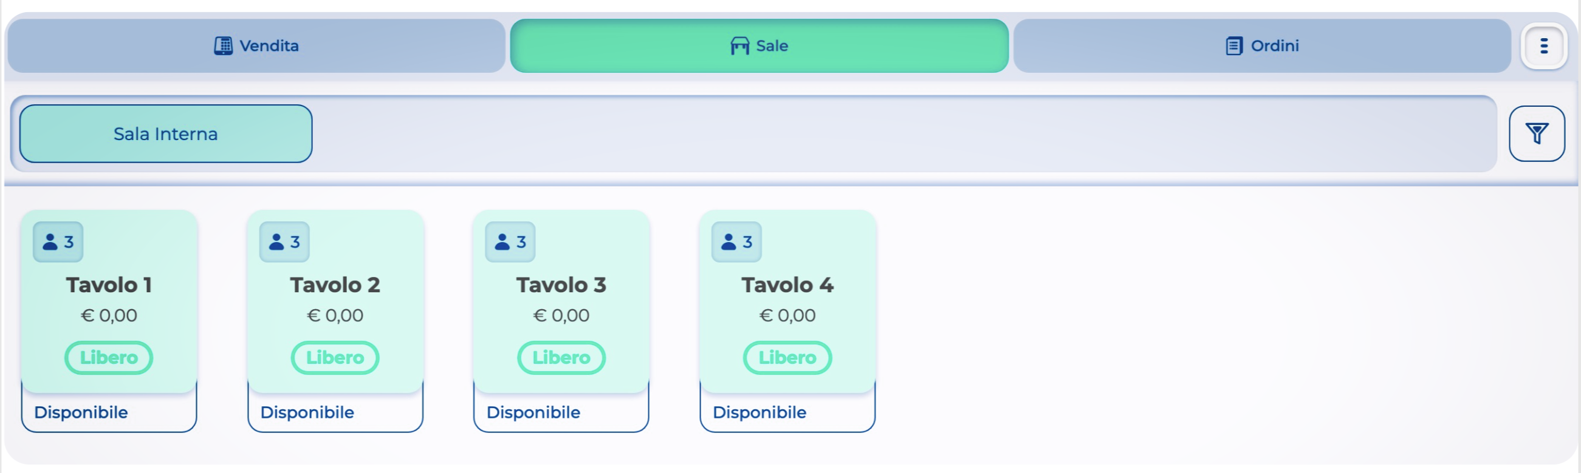Click Disponibile label under Tavolo 4

pos(759,412)
